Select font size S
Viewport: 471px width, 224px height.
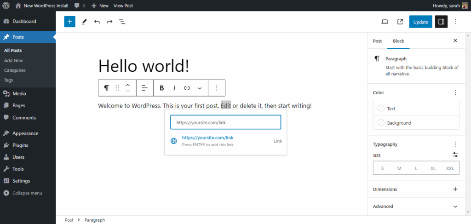click(382, 168)
